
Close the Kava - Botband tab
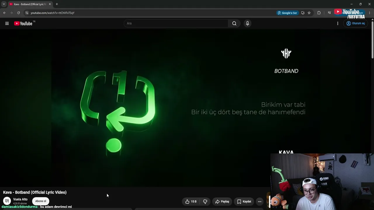[x=50, y=4]
